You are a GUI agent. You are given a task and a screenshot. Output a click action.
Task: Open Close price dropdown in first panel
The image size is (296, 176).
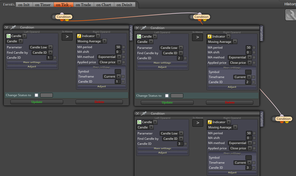click(x=119, y=62)
